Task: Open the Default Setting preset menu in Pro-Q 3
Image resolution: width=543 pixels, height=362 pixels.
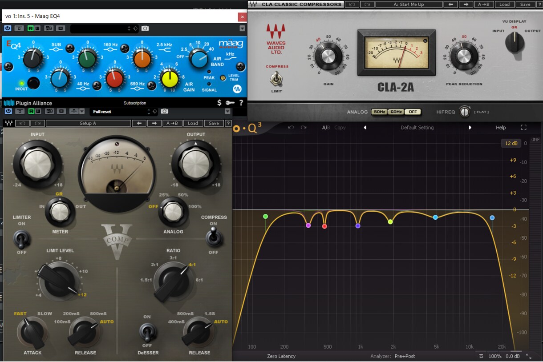Action: [417, 128]
